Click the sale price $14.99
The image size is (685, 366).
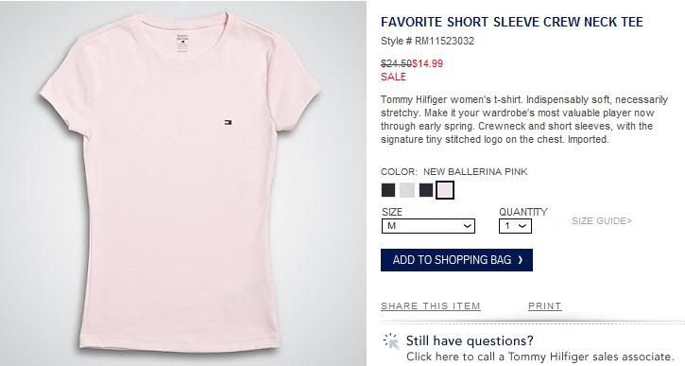point(427,64)
